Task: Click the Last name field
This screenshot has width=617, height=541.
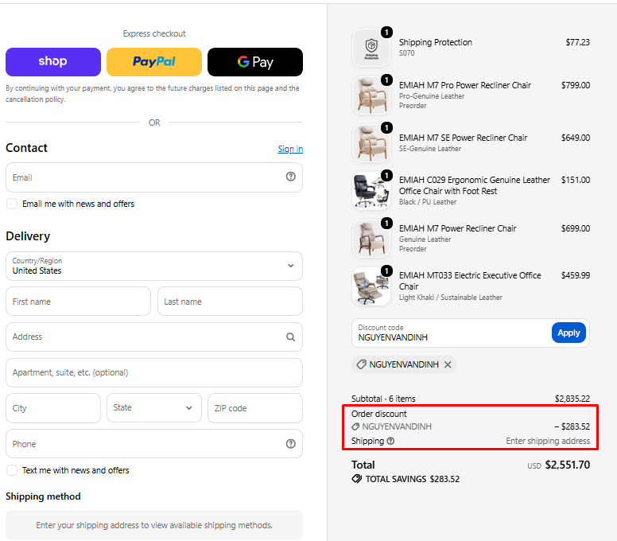Action: click(231, 302)
